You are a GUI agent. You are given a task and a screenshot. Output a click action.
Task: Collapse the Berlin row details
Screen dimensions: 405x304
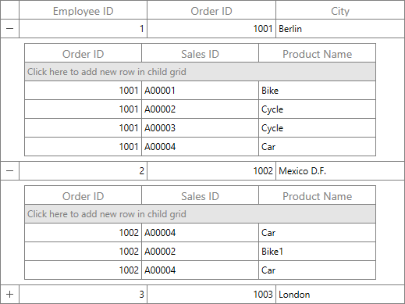(x=9, y=28)
